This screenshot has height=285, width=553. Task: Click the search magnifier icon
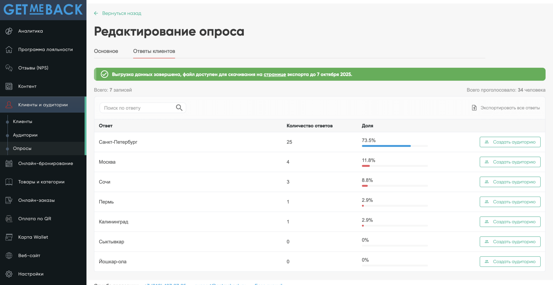179,108
